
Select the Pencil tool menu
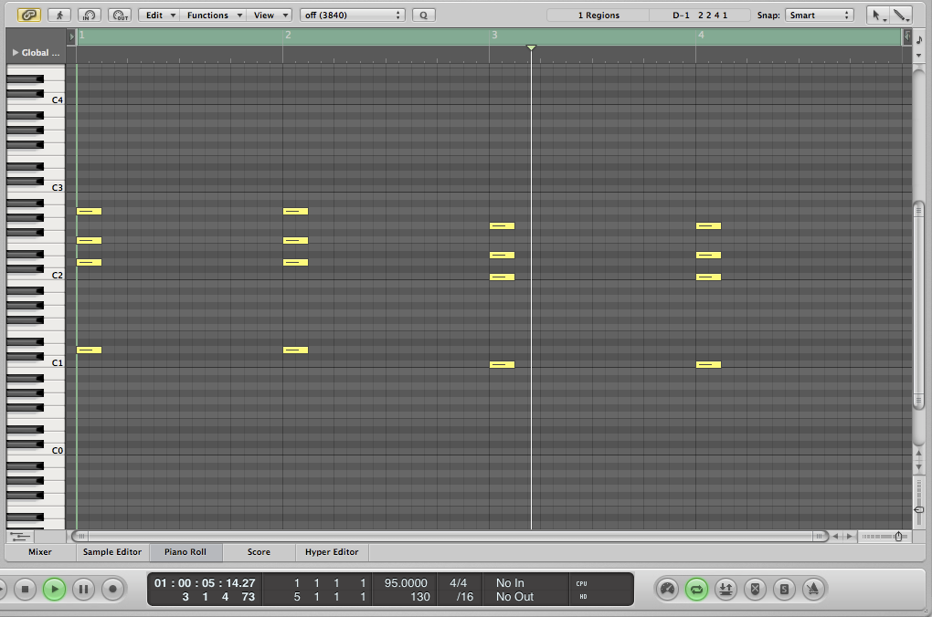tap(901, 16)
